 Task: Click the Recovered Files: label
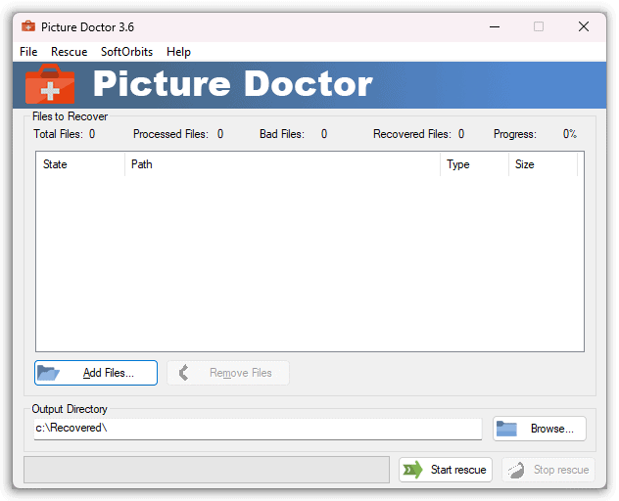click(412, 134)
